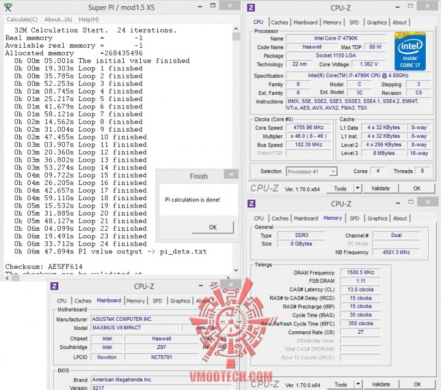Click the NB Frequency value 4501.3 MHz
441x390 pixels.
pos(396,252)
